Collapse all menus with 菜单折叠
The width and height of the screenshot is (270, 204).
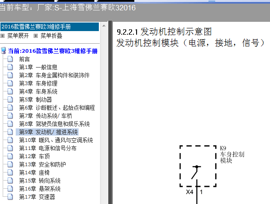click(51, 36)
